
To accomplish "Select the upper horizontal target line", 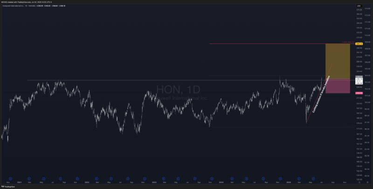I will click(x=266, y=44).
